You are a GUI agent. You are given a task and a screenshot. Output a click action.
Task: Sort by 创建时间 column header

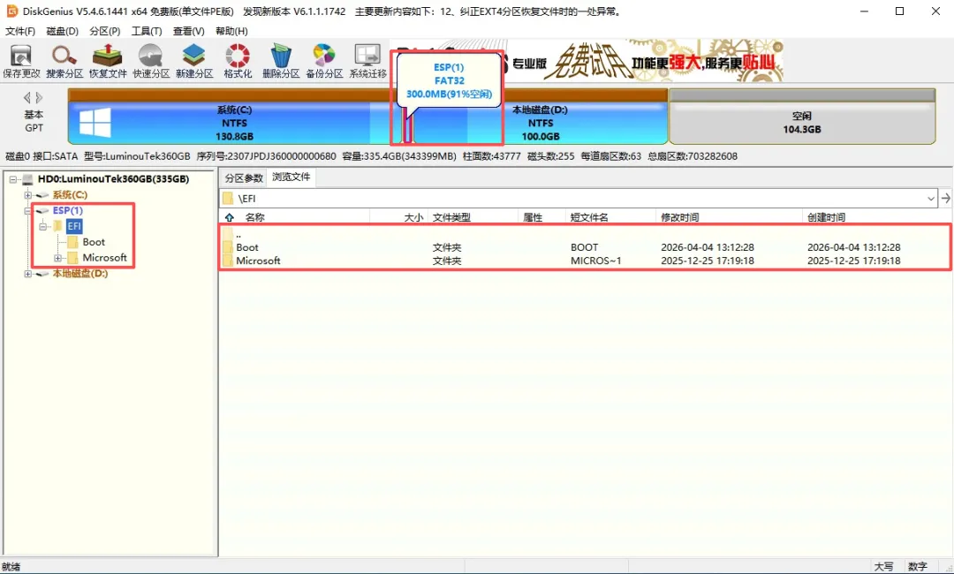click(876, 217)
